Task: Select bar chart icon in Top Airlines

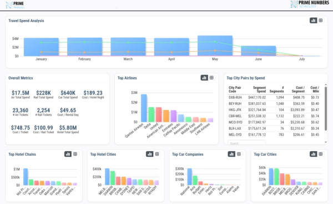Action: point(204,78)
